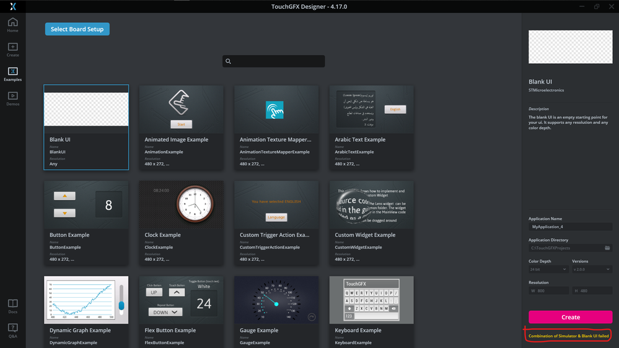Image resolution: width=619 pixels, height=348 pixels.
Task: Select the Clock Example card
Action: click(x=181, y=223)
